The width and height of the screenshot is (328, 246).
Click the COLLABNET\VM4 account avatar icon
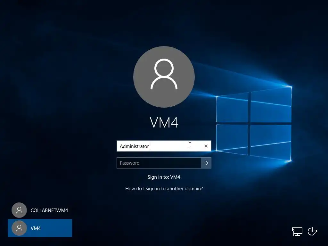pyautogui.click(x=19, y=210)
